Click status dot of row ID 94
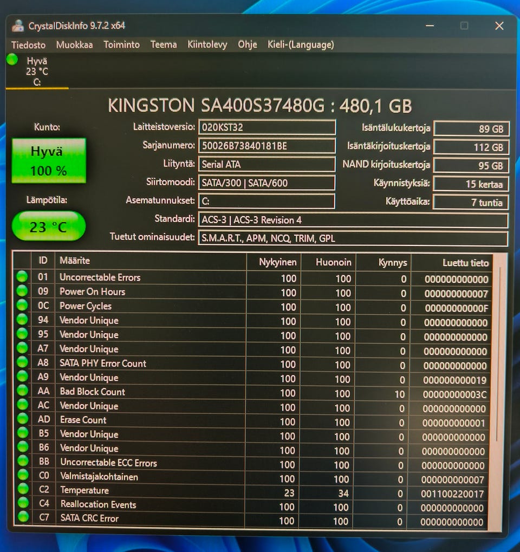520x552 pixels. point(22,319)
